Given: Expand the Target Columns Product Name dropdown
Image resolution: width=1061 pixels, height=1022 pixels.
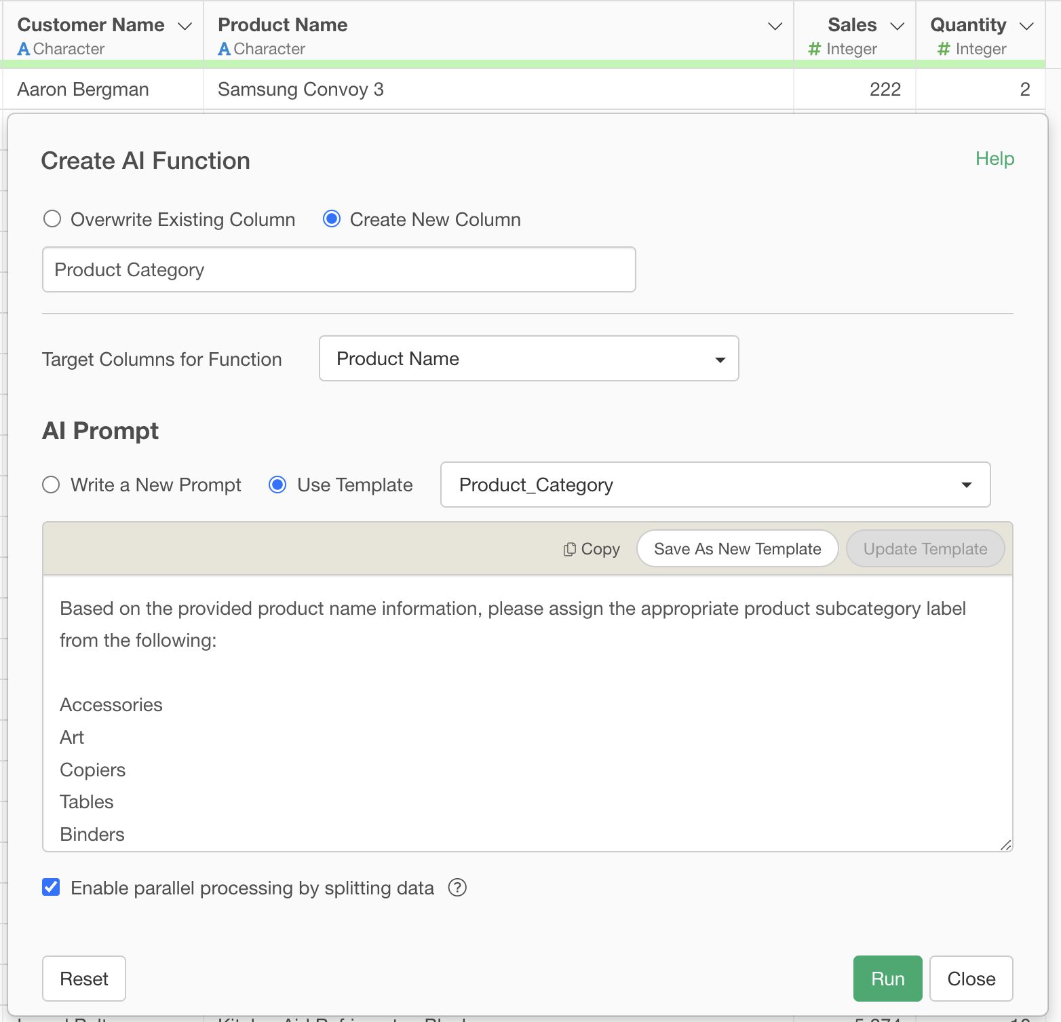Looking at the screenshot, I should [528, 358].
